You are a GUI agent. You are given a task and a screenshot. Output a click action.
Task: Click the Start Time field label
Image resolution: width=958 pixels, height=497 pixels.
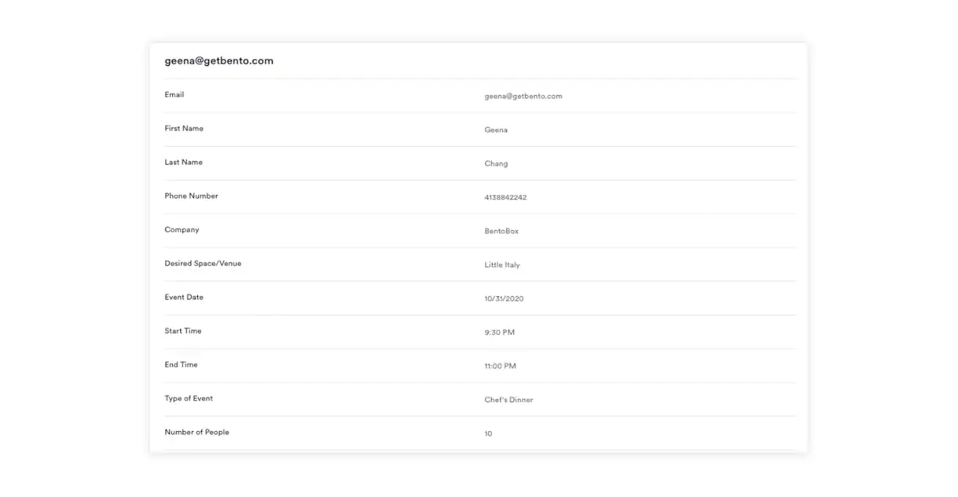pos(182,331)
